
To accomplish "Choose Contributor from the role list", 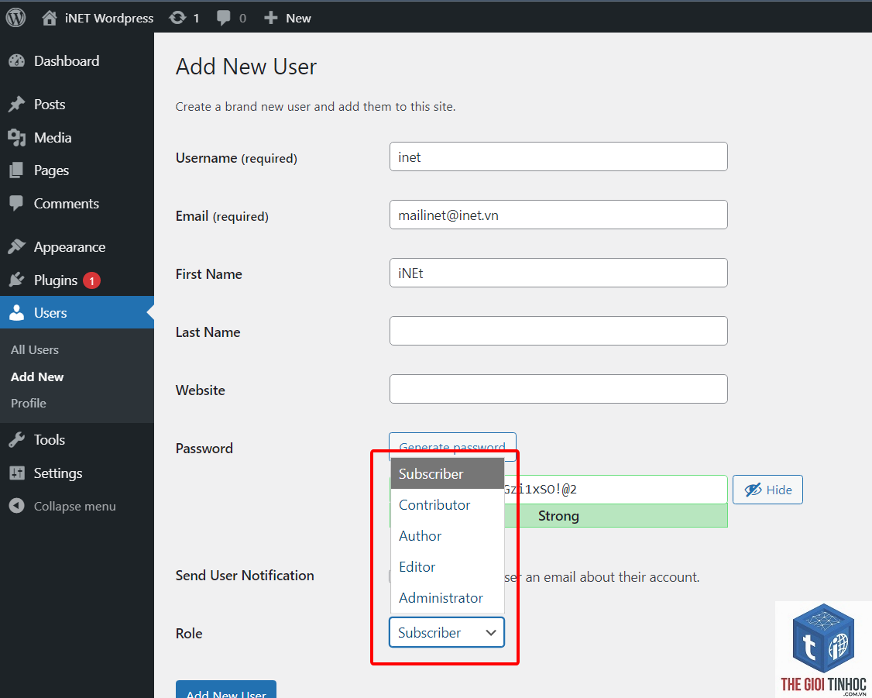I will tap(448, 505).
